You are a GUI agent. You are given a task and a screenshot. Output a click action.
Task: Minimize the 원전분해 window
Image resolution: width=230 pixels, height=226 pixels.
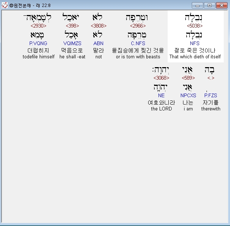coord(197,6)
